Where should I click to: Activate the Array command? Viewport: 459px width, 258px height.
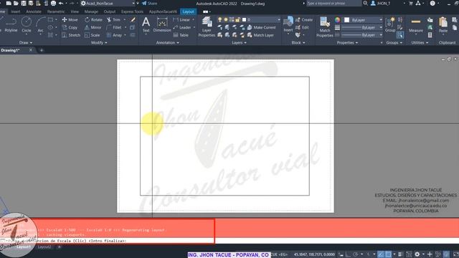(114, 35)
